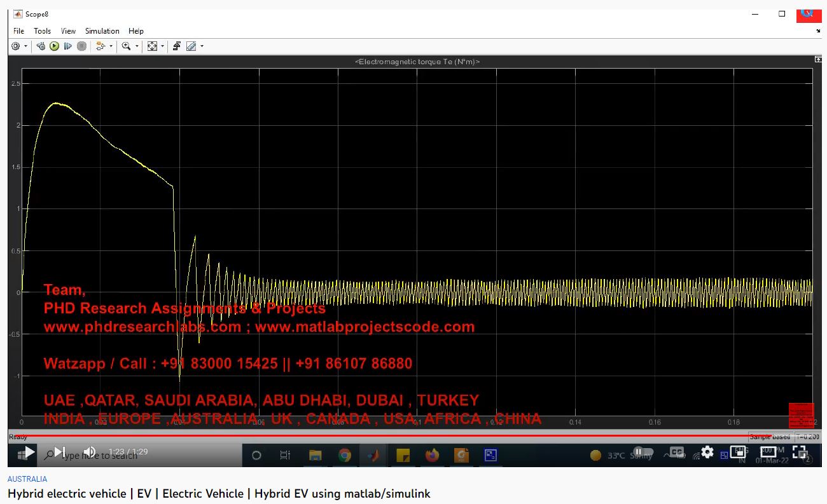Open the Cursor Measurements ruler icon
Image resolution: width=827 pixels, height=504 pixels.
pos(191,46)
